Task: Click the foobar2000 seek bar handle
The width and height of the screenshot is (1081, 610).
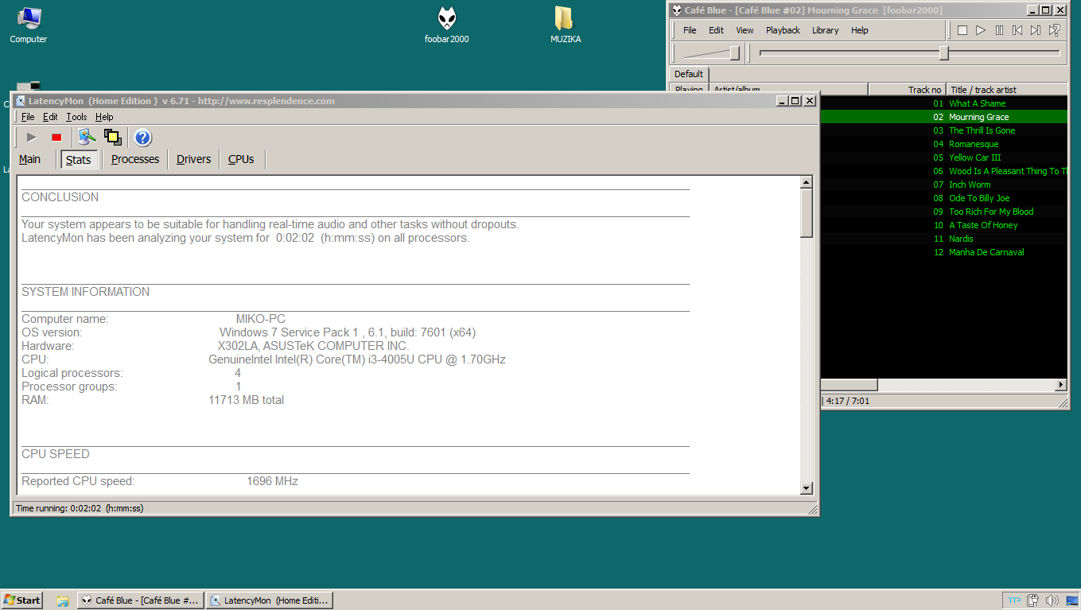Action: (944, 53)
